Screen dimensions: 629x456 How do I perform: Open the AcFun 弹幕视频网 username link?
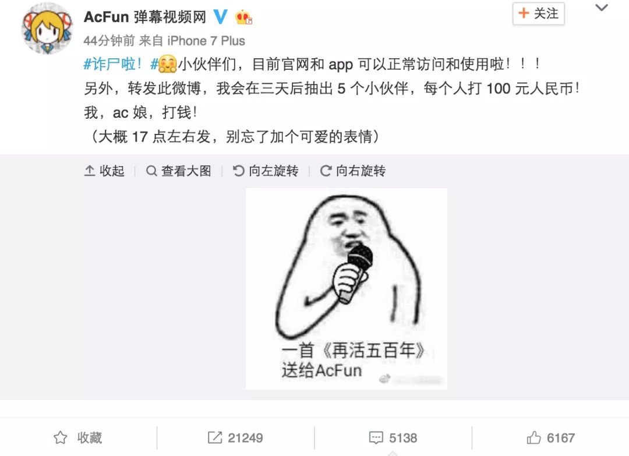pos(145,17)
